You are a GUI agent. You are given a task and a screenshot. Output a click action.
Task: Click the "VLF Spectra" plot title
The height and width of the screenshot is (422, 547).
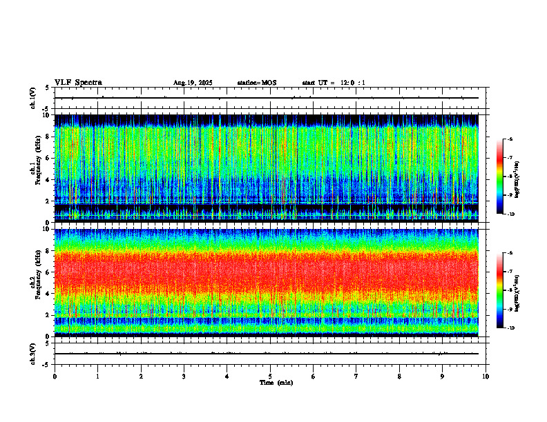[x=78, y=83]
